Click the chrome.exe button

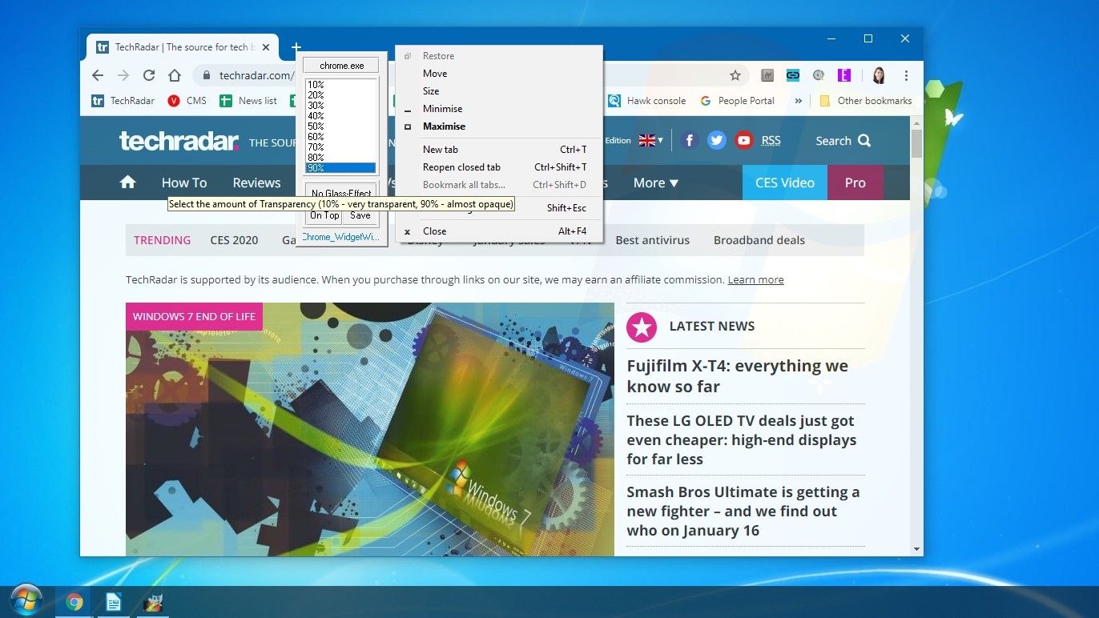(x=341, y=66)
